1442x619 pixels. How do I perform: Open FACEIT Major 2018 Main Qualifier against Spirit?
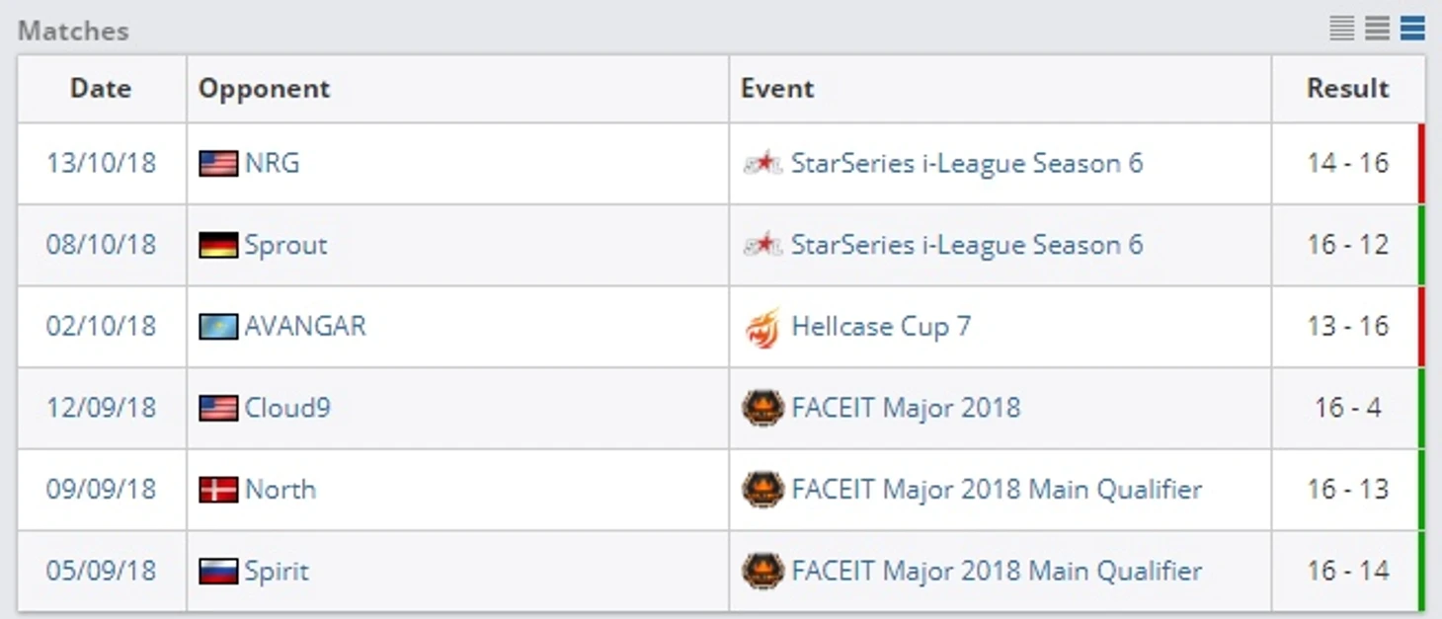pos(997,572)
